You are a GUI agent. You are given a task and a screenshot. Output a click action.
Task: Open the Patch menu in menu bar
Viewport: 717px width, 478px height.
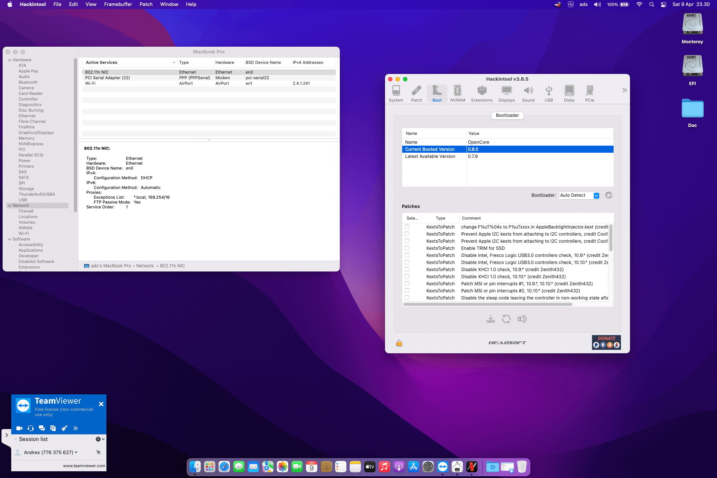(x=146, y=4)
